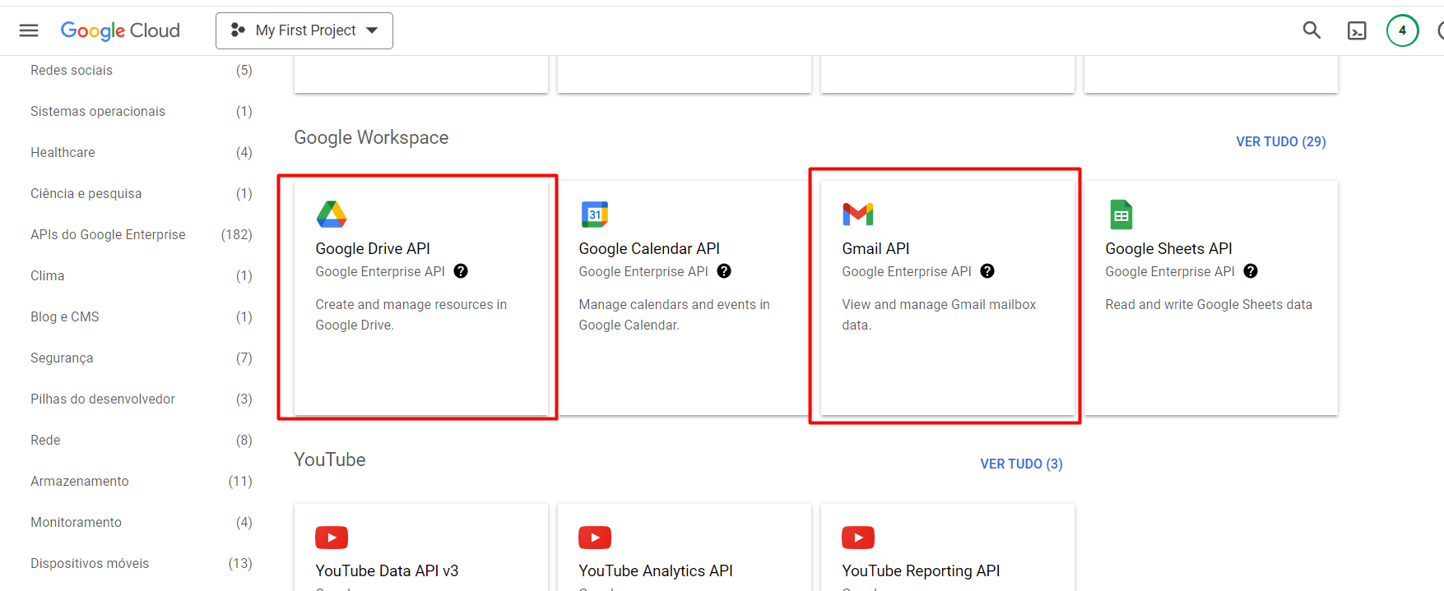
Task: Click the Google Drive triangle icon
Action: click(332, 214)
